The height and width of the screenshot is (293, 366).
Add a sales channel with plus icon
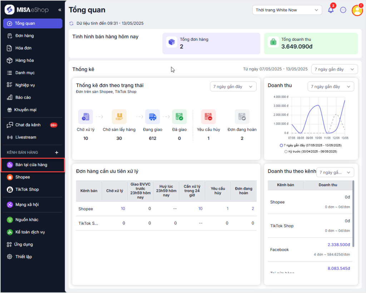point(56,153)
